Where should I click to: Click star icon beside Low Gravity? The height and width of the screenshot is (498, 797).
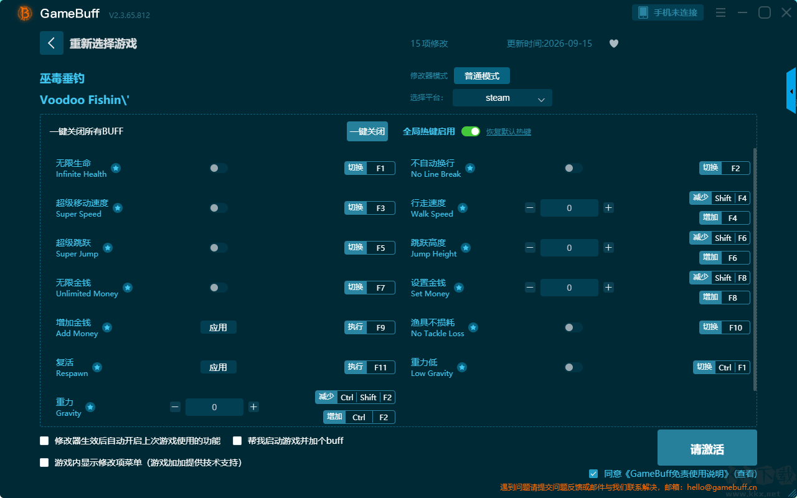pyautogui.click(x=462, y=367)
